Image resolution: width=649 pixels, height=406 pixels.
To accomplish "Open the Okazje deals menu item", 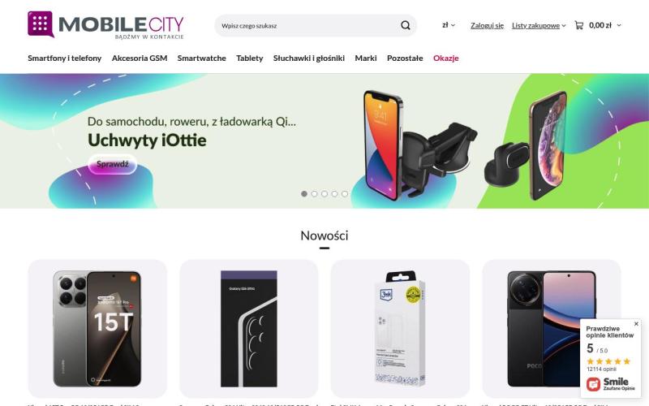I will (445, 58).
